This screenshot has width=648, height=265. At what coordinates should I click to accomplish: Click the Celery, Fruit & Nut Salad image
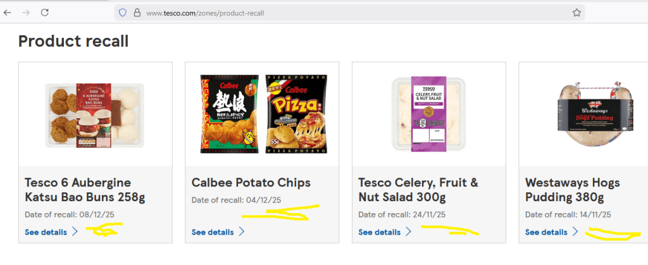click(429, 114)
